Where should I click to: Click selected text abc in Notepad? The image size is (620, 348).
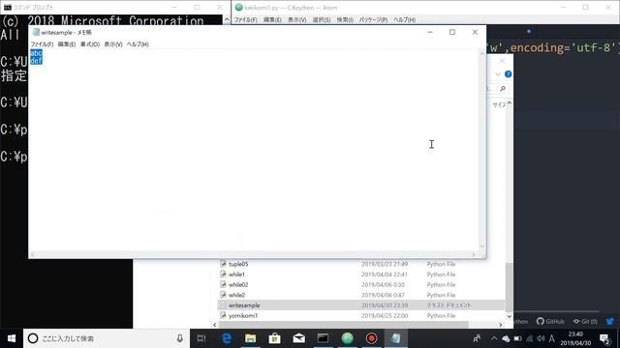[x=36, y=53]
